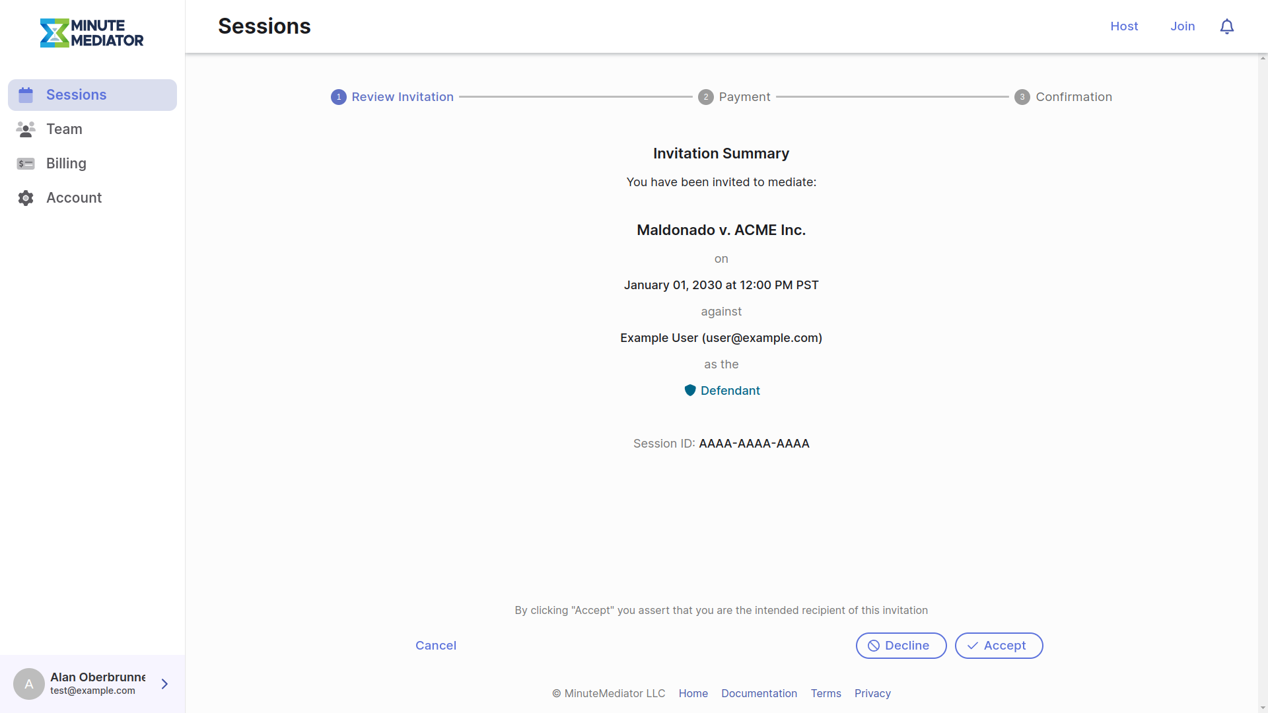This screenshot has width=1268, height=713.
Task: Click the MinuteMediator hourglass logo
Action: (54, 33)
